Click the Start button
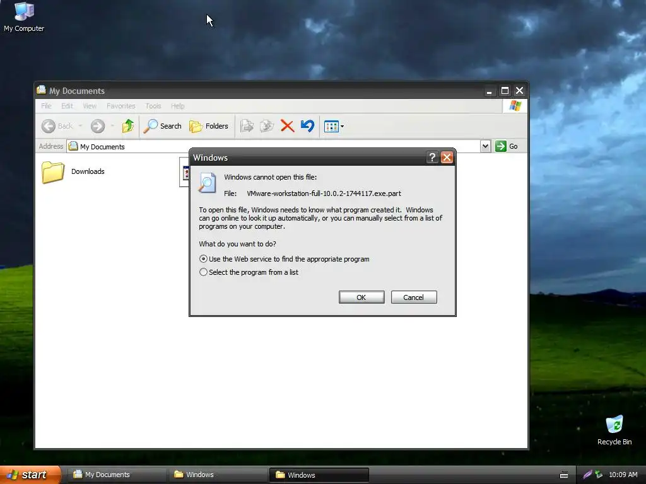 point(30,475)
